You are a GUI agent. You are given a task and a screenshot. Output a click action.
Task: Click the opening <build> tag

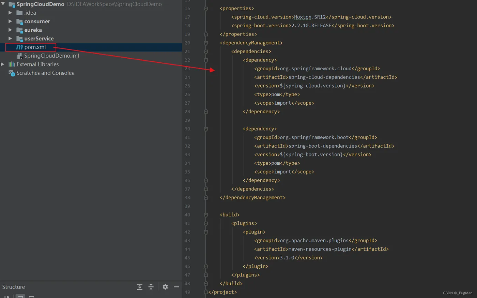pos(230,215)
